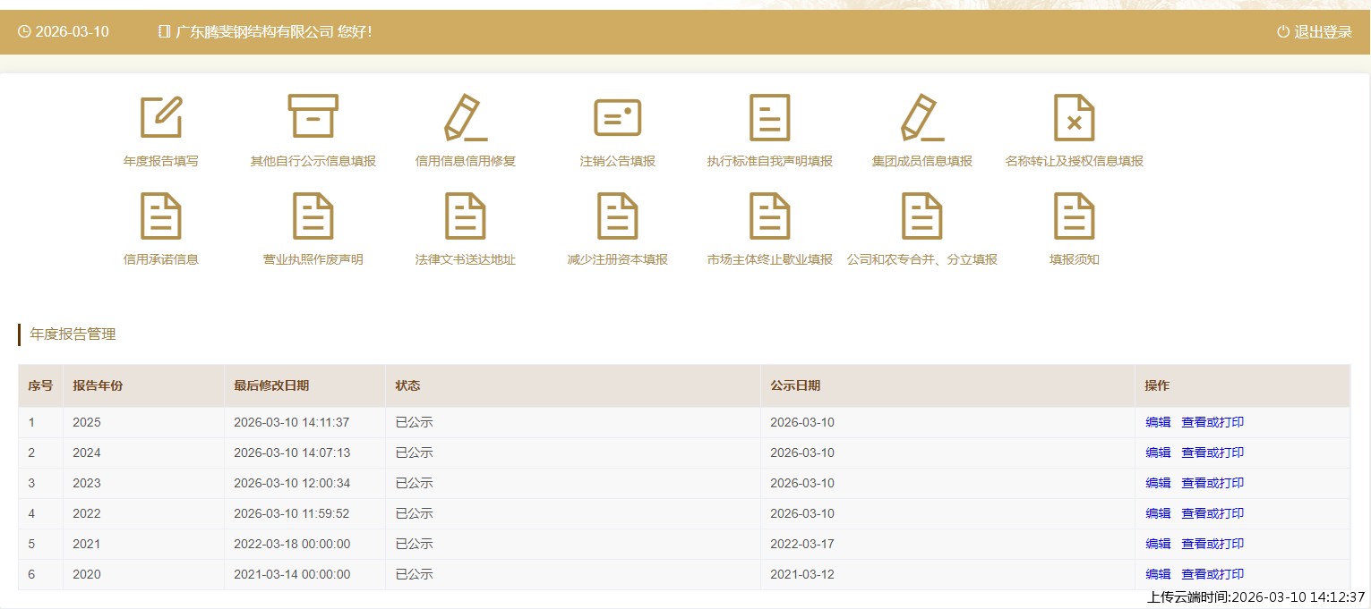Open the 信用承诺信息 icon
Viewport: 1371px width, 609px height.
pos(161,216)
